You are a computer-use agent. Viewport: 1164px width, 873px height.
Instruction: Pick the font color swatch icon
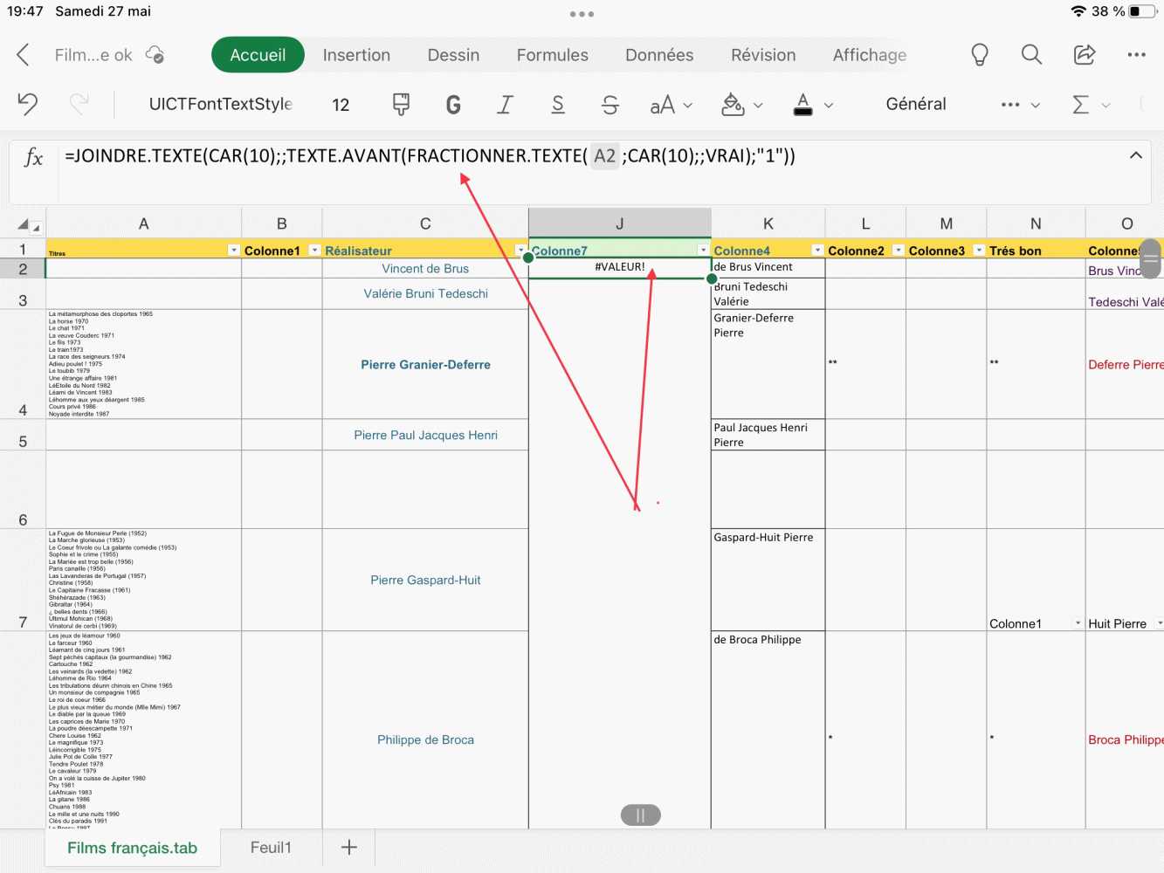click(x=803, y=105)
